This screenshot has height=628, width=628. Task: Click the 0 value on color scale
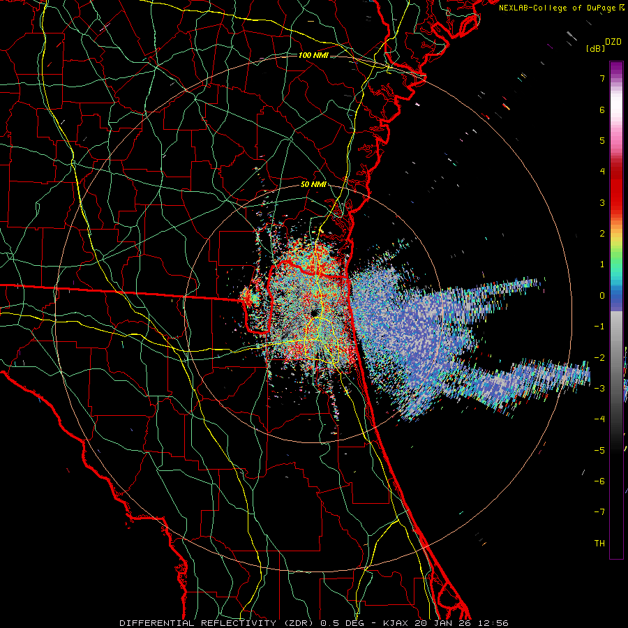coord(602,296)
